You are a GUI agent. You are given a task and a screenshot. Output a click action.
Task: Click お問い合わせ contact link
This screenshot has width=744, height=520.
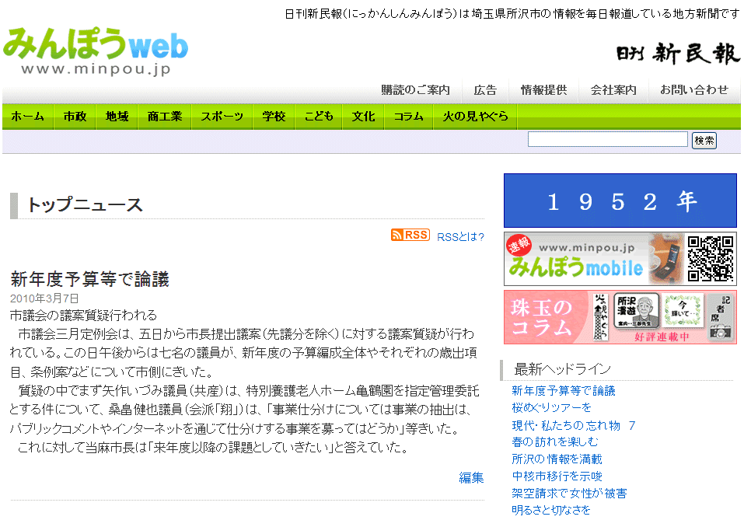pos(694,90)
